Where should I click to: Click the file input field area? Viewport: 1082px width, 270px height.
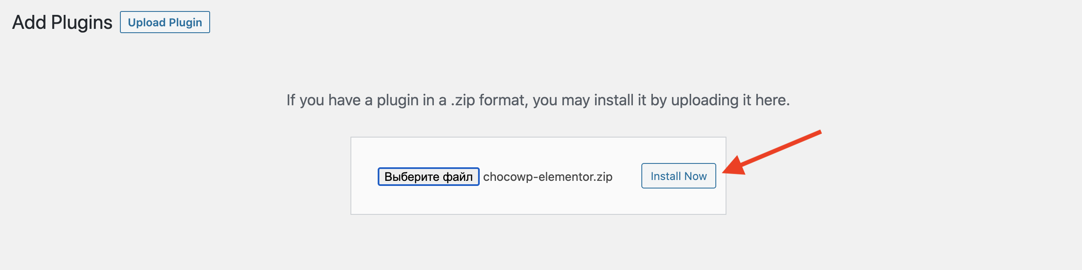(x=495, y=177)
